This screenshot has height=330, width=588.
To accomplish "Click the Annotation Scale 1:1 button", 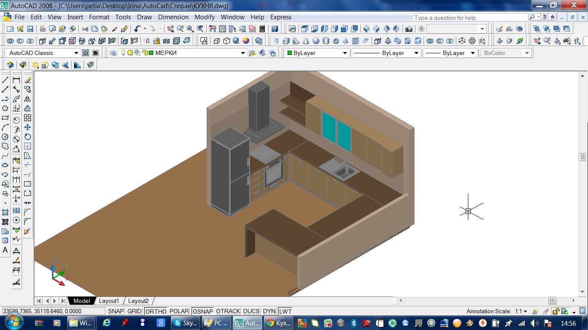I will click(521, 311).
